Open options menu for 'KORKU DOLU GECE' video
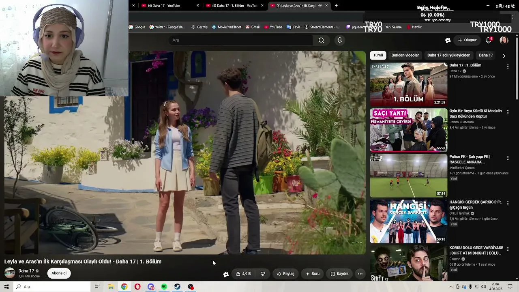This screenshot has width=519, height=292. 508,249
